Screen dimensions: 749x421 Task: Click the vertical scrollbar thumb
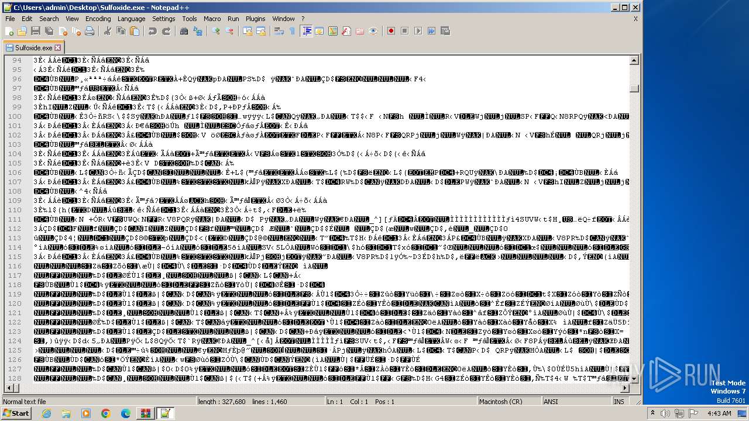tap(634, 88)
